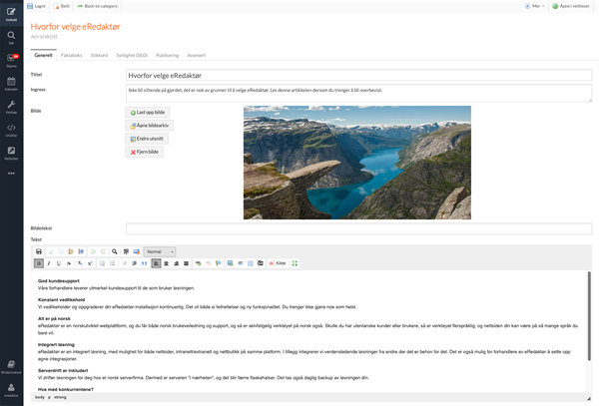
Task: Show more sidebar items via ellipsis
Action: (x=11, y=174)
